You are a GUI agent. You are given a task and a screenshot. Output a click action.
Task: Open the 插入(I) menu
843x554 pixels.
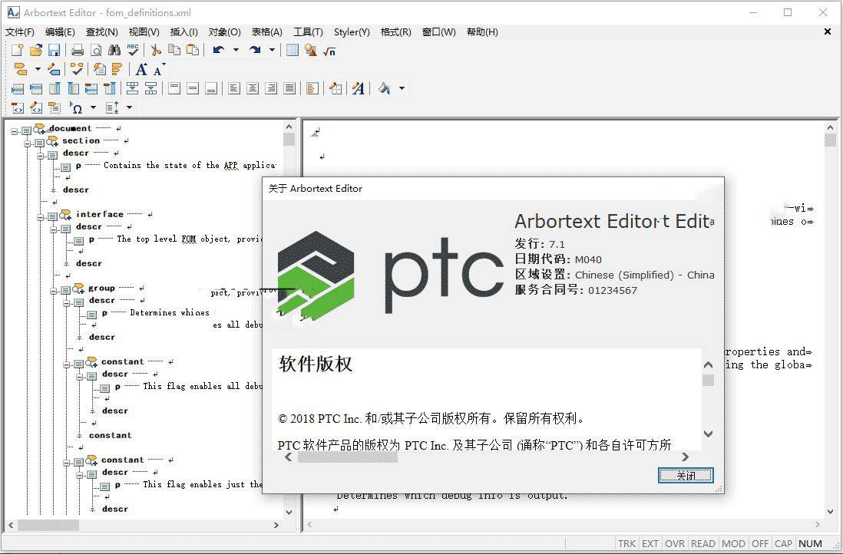(x=183, y=31)
